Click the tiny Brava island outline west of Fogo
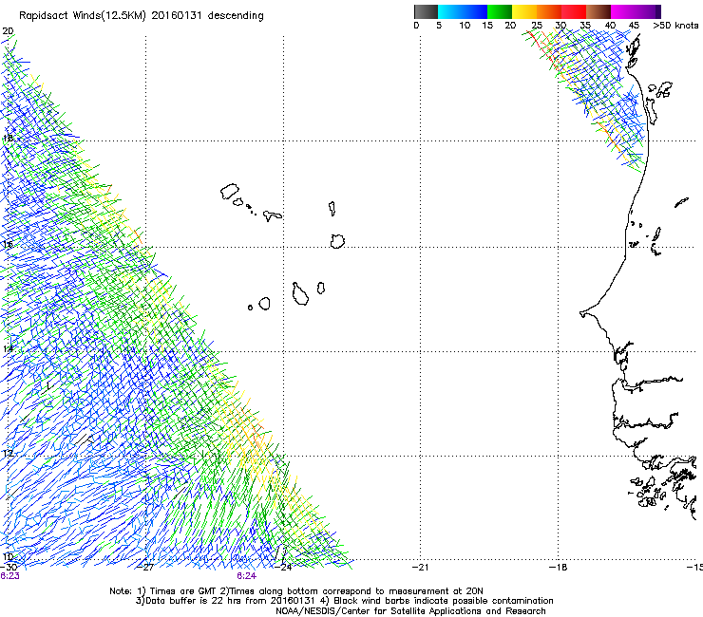Image resolution: width=703 pixels, height=617 pixels. [250, 308]
